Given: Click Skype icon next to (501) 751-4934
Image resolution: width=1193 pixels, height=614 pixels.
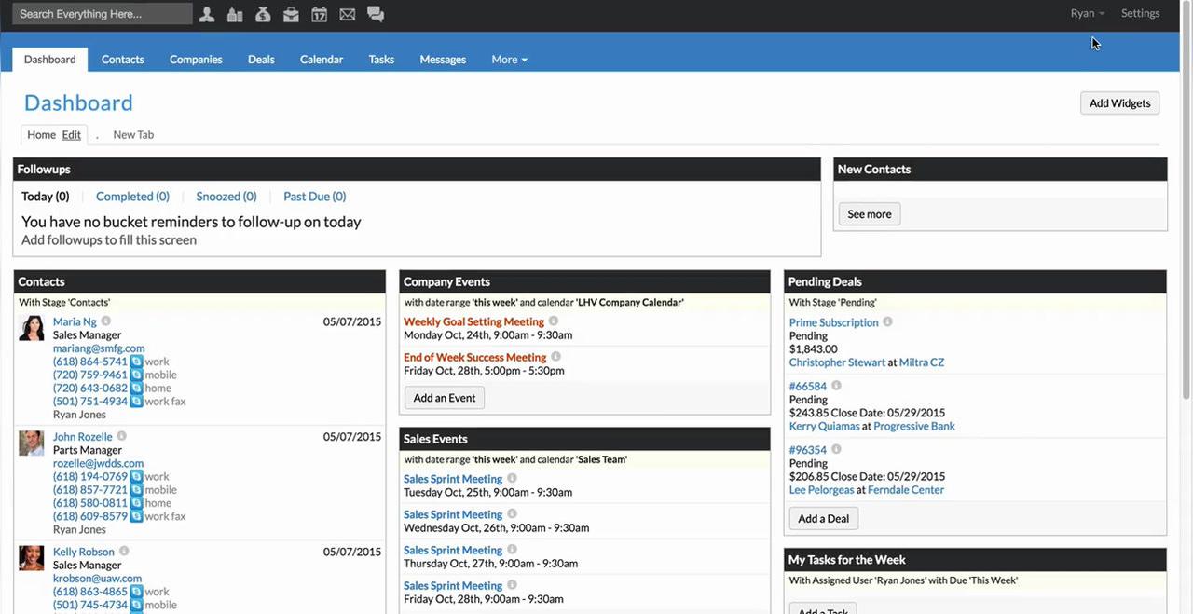Looking at the screenshot, I should coord(136,402).
